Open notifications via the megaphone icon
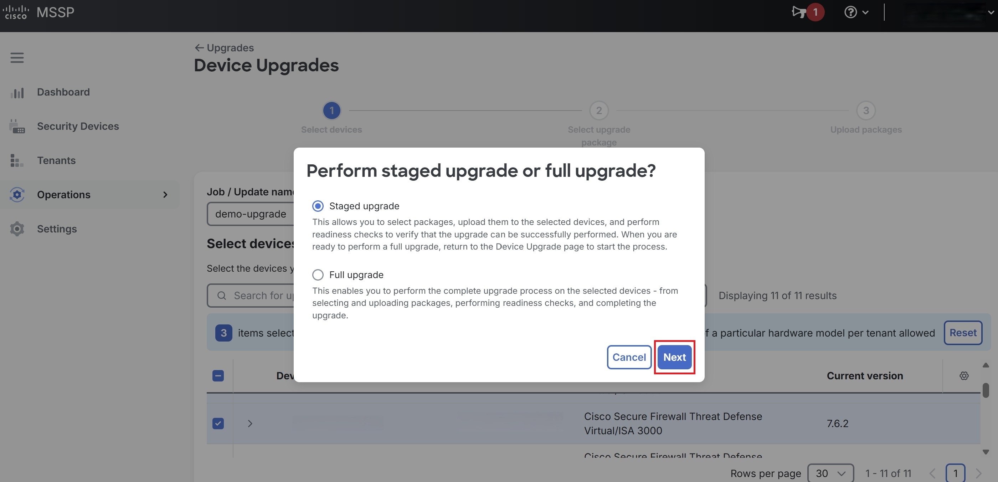The image size is (998, 482). click(x=799, y=12)
